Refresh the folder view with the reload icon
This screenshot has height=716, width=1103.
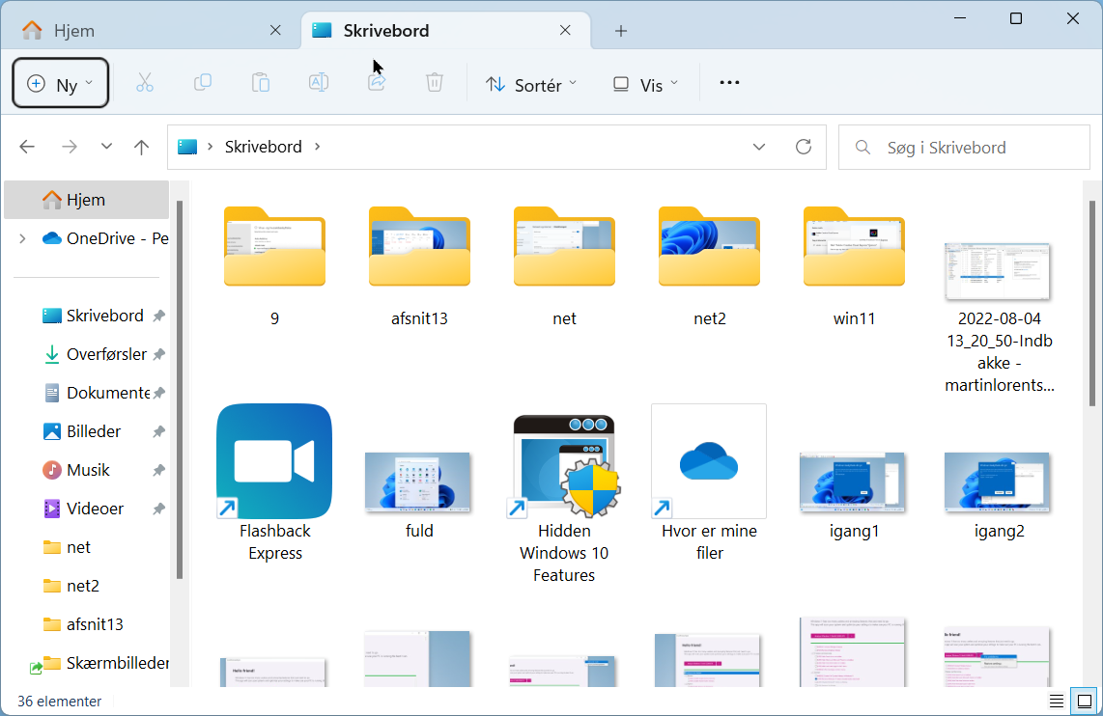click(x=804, y=147)
